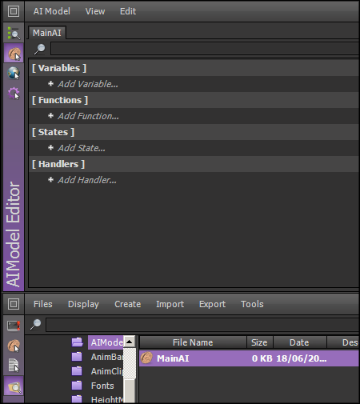Click the folder tree scroll up arrow
360x404 pixels.
pos(130,342)
